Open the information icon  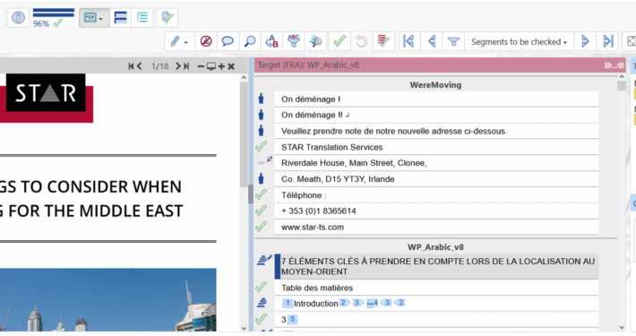pos(18,17)
